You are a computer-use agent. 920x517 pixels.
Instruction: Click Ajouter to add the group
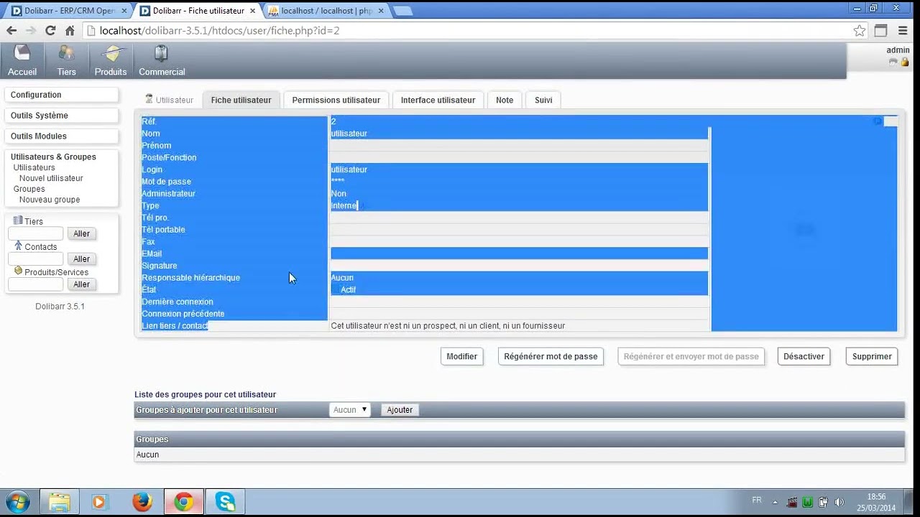tap(400, 409)
